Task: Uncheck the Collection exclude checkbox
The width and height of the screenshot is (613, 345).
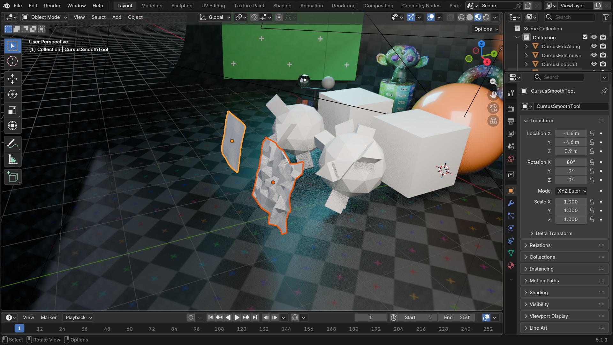Action: (x=585, y=37)
